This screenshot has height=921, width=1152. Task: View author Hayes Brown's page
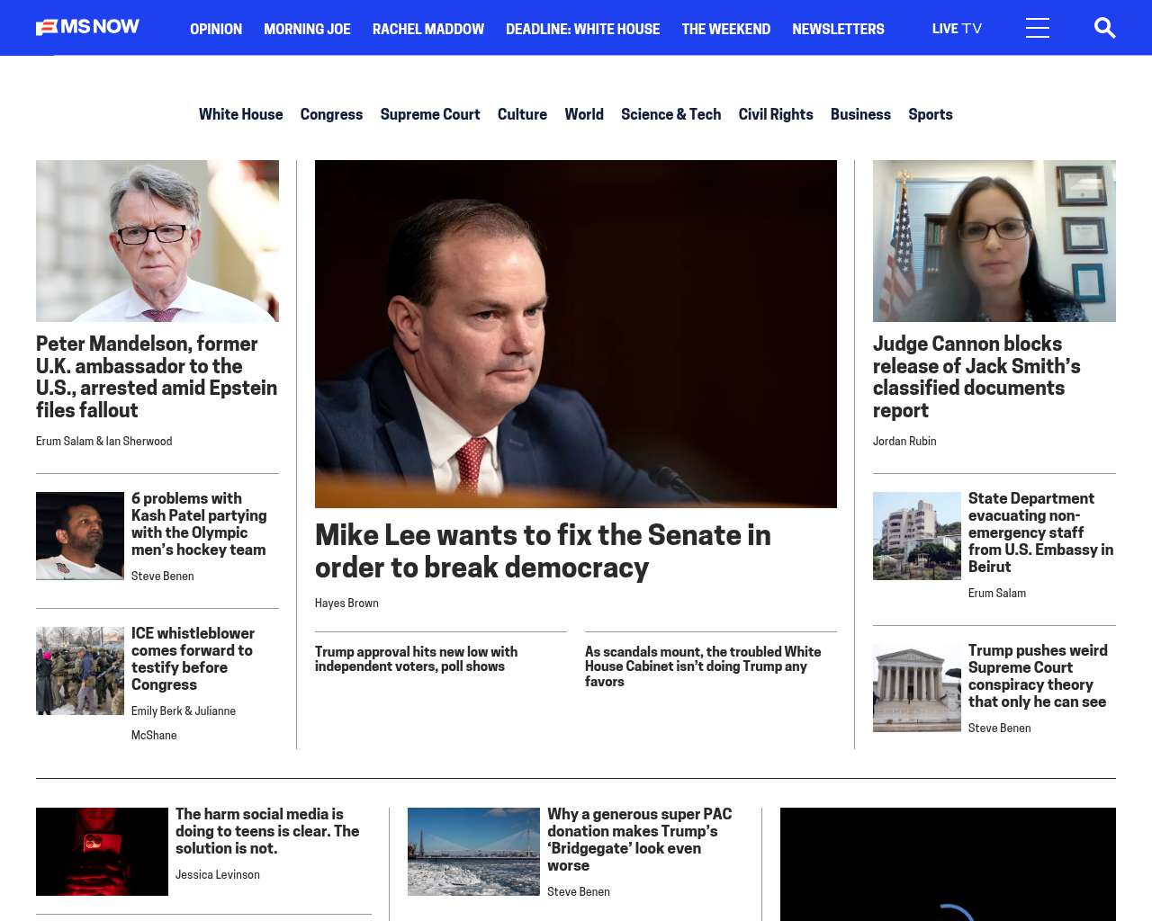pyautogui.click(x=346, y=603)
